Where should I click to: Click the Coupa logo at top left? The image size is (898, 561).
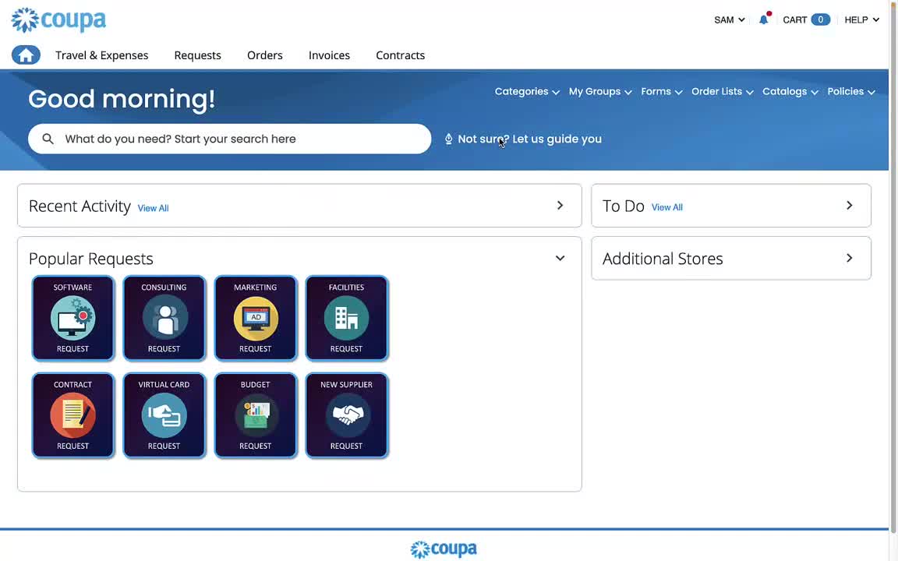click(58, 20)
